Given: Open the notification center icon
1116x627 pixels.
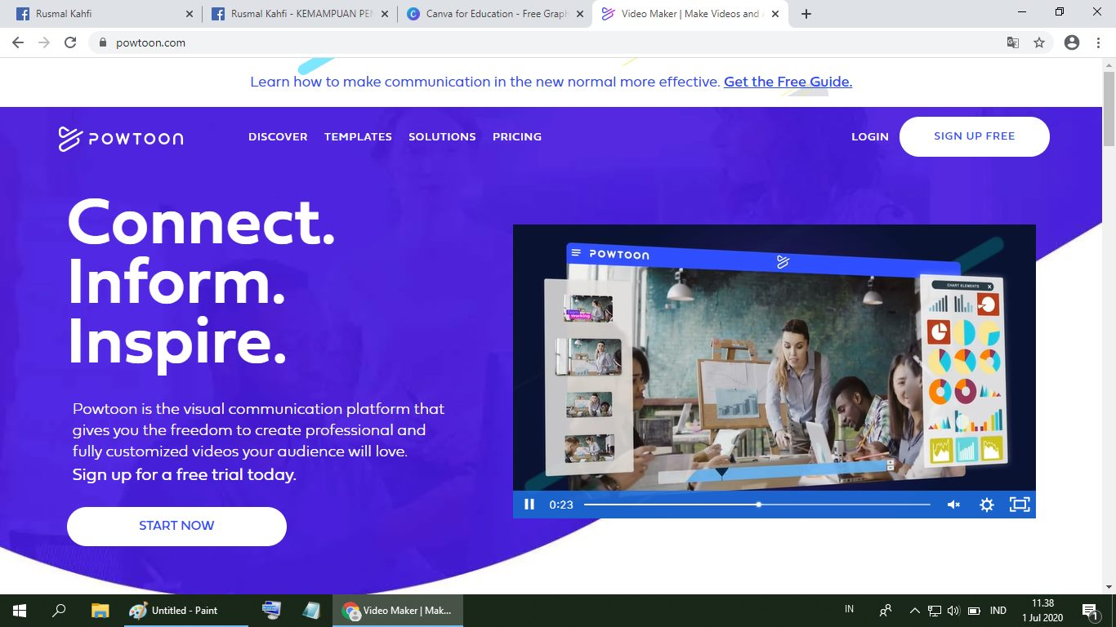Looking at the screenshot, I should pos(1090,610).
